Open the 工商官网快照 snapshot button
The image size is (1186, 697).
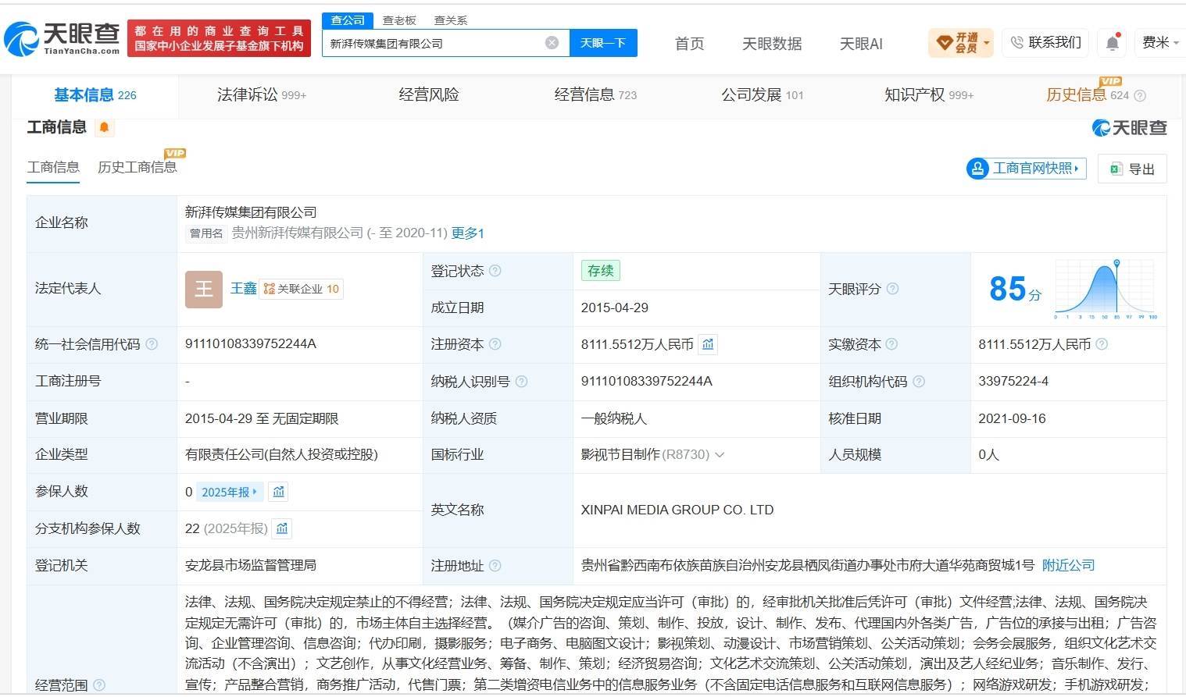point(1027,169)
